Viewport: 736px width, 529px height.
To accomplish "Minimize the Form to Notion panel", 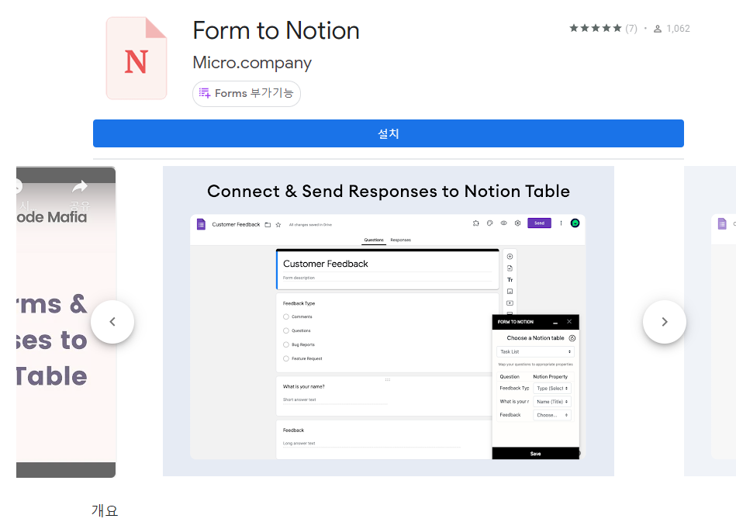I will tap(555, 323).
